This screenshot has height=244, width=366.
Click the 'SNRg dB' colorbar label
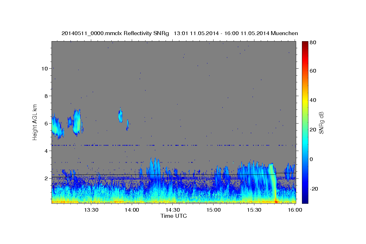coord(321,122)
